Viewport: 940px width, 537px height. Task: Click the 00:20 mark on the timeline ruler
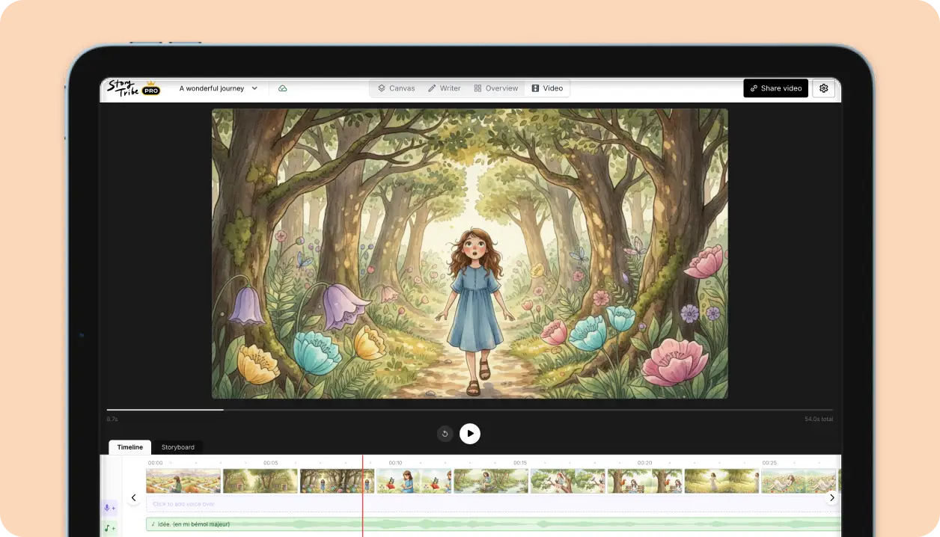644,463
